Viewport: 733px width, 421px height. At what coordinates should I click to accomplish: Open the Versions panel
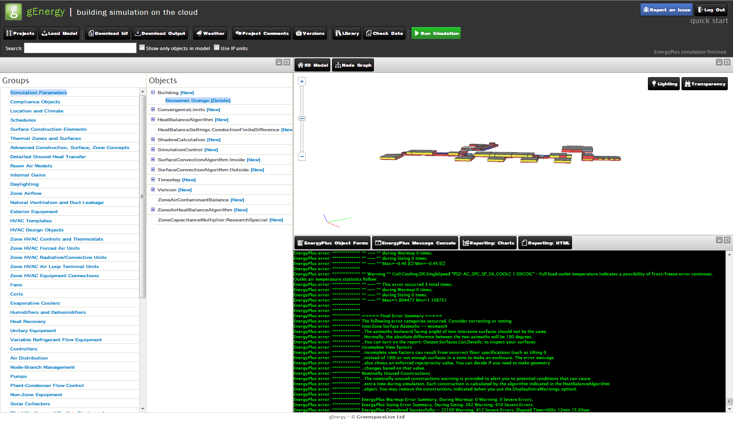click(x=310, y=33)
